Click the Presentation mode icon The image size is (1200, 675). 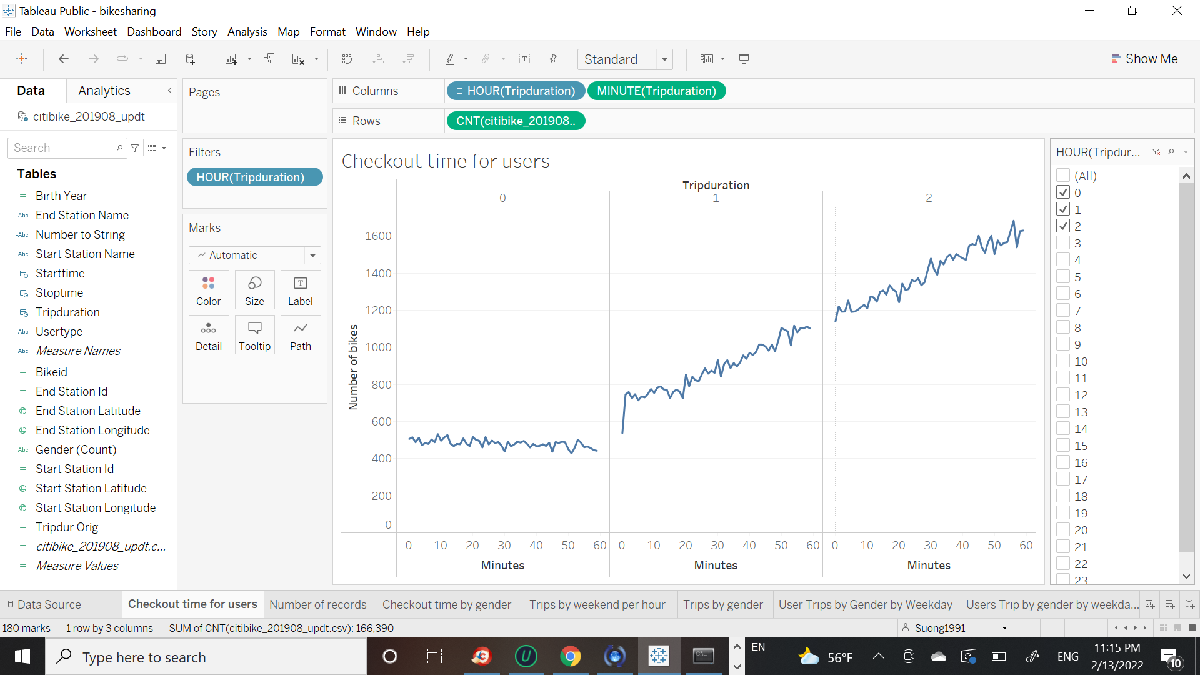[x=744, y=59]
